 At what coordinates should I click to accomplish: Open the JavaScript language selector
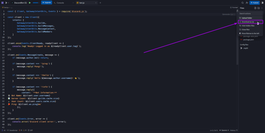(x=12, y=130)
